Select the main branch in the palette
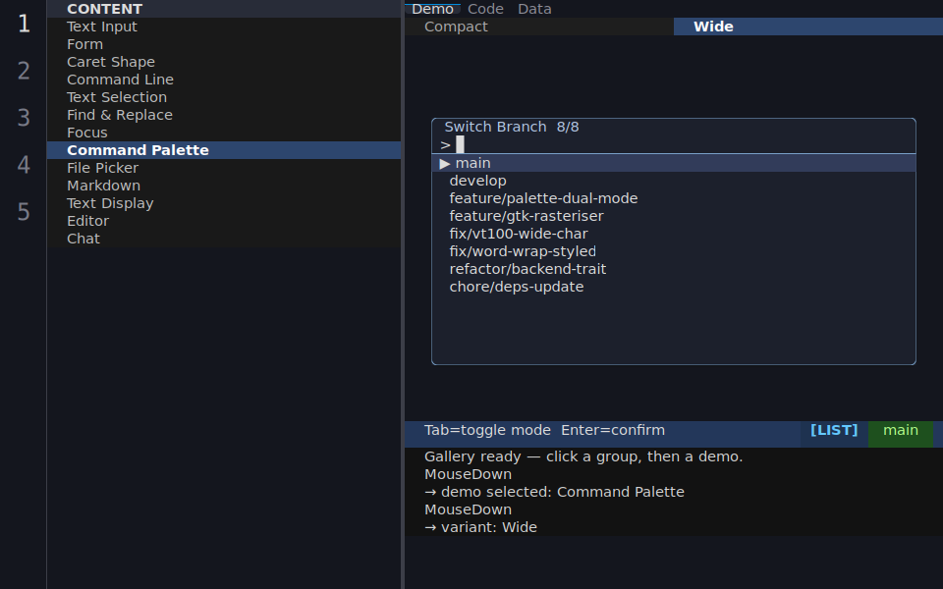Screen dimensions: 943x589 point(674,163)
